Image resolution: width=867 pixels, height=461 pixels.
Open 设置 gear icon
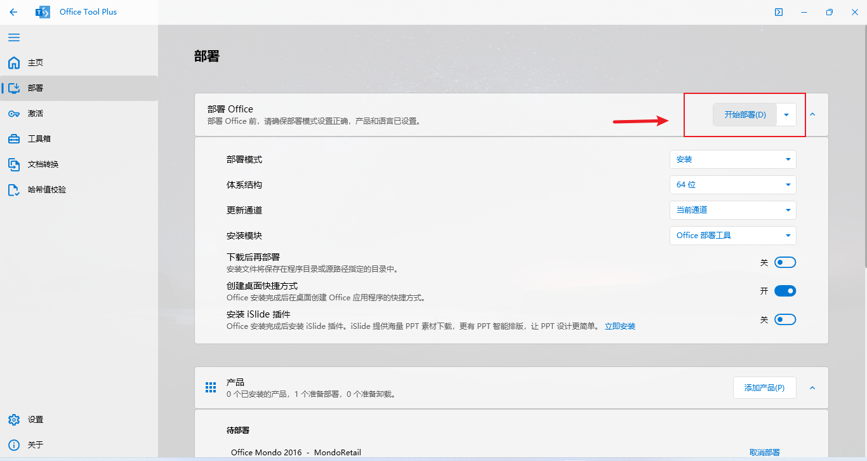pyautogui.click(x=14, y=420)
